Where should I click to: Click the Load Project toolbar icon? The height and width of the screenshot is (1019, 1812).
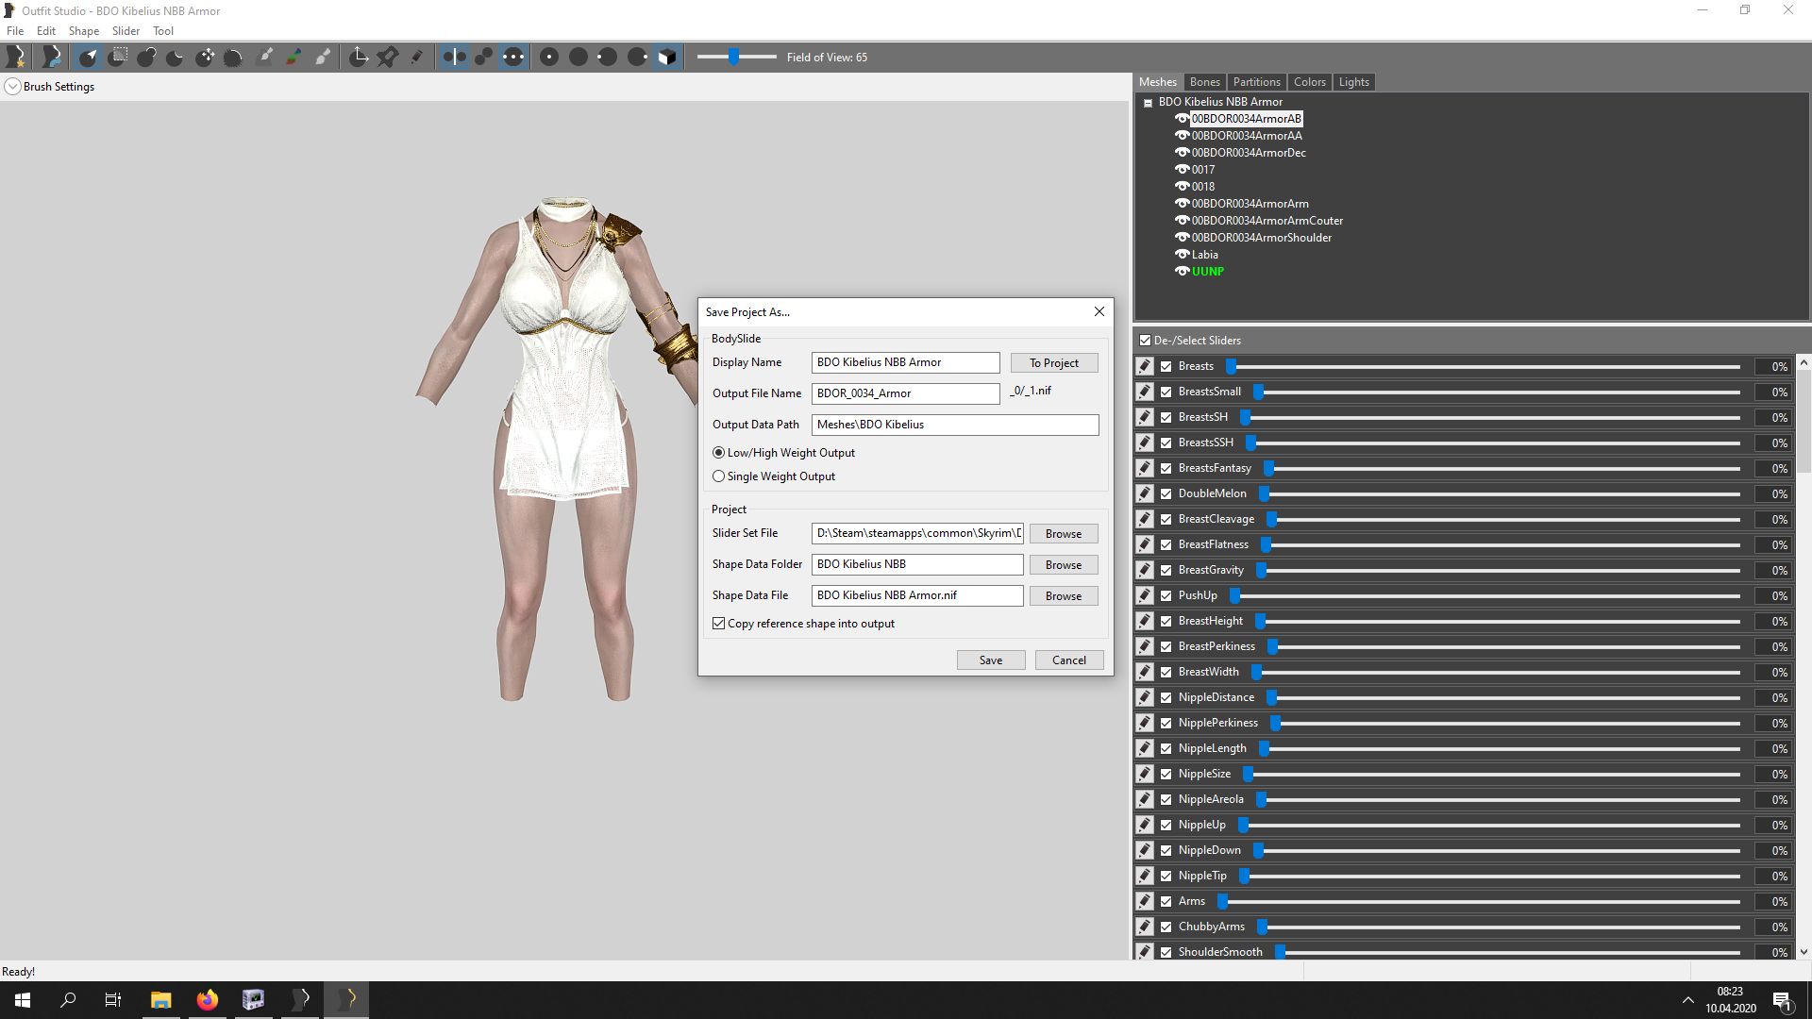point(52,57)
